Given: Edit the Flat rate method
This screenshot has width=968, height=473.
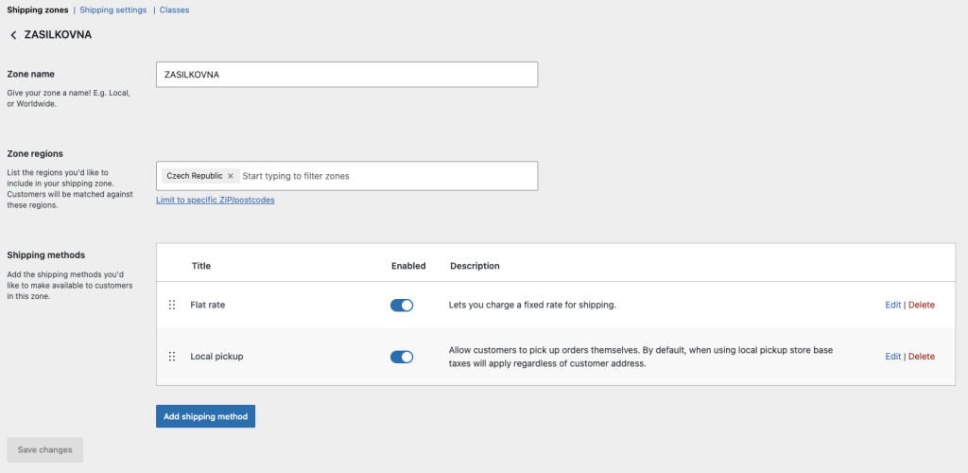Looking at the screenshot, I should point(892,305).
